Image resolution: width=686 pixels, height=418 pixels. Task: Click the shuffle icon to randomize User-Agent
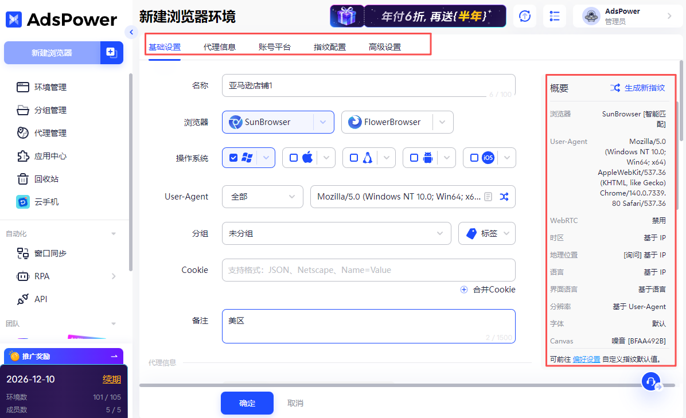(x=504, y=196)
